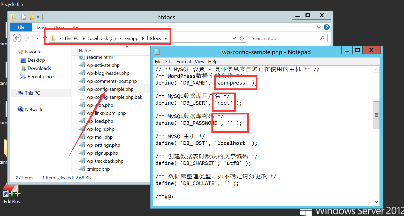
Task: Click inside the DB_PASSWORD quotes in Notepad
Action: tap(230, 123)
